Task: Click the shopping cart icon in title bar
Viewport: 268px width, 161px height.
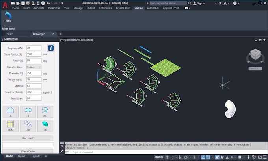Action: click(x=220, y=3)
